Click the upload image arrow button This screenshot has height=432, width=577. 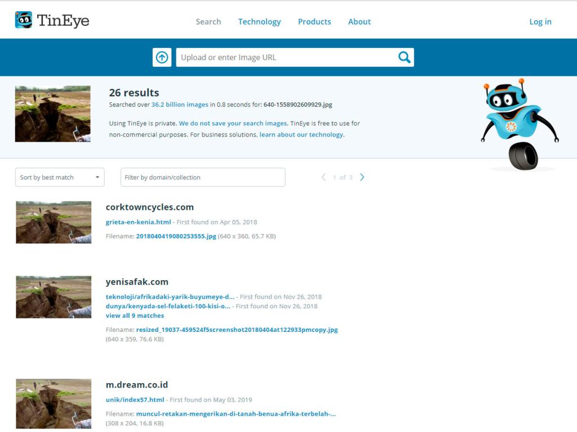(162, 57)
